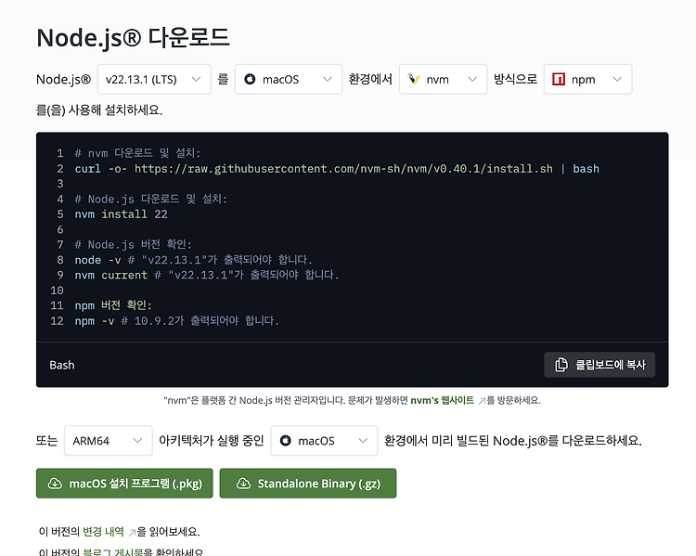
Task: Open the nvm installation method dropdown
Action: coord(443,79)
